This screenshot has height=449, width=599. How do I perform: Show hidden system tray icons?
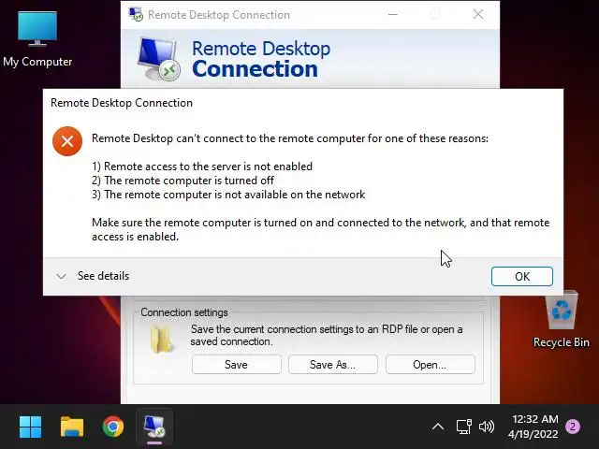[x=438, y=427]
